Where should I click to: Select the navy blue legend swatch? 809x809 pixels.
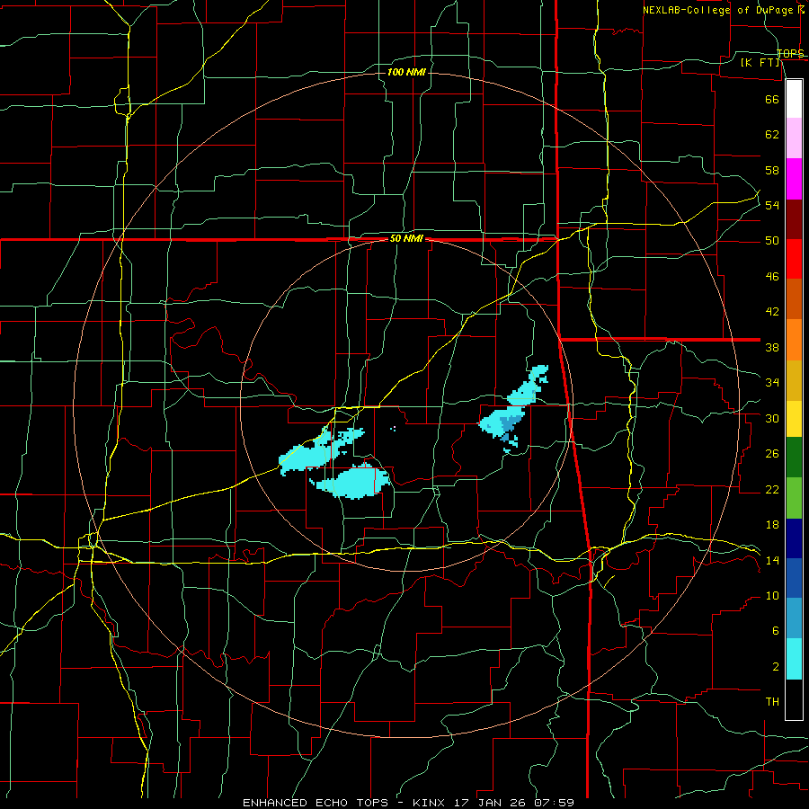[x=794, y=538]
